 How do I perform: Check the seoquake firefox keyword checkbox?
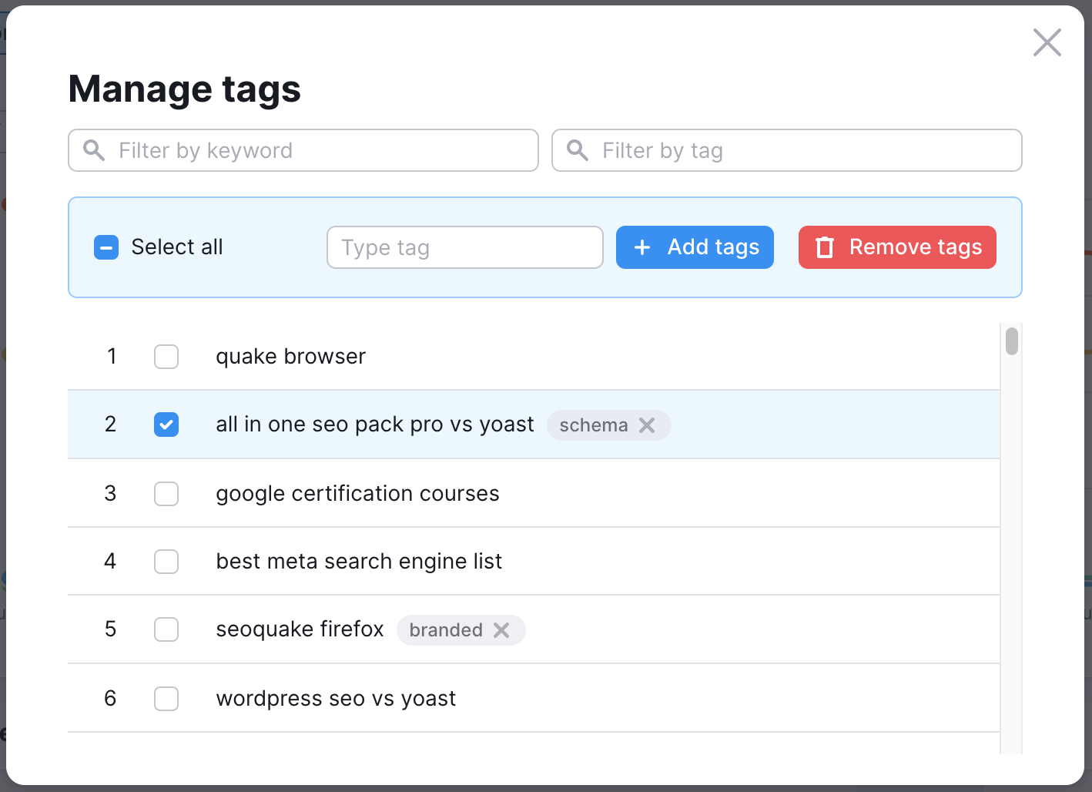coord(166,629)
